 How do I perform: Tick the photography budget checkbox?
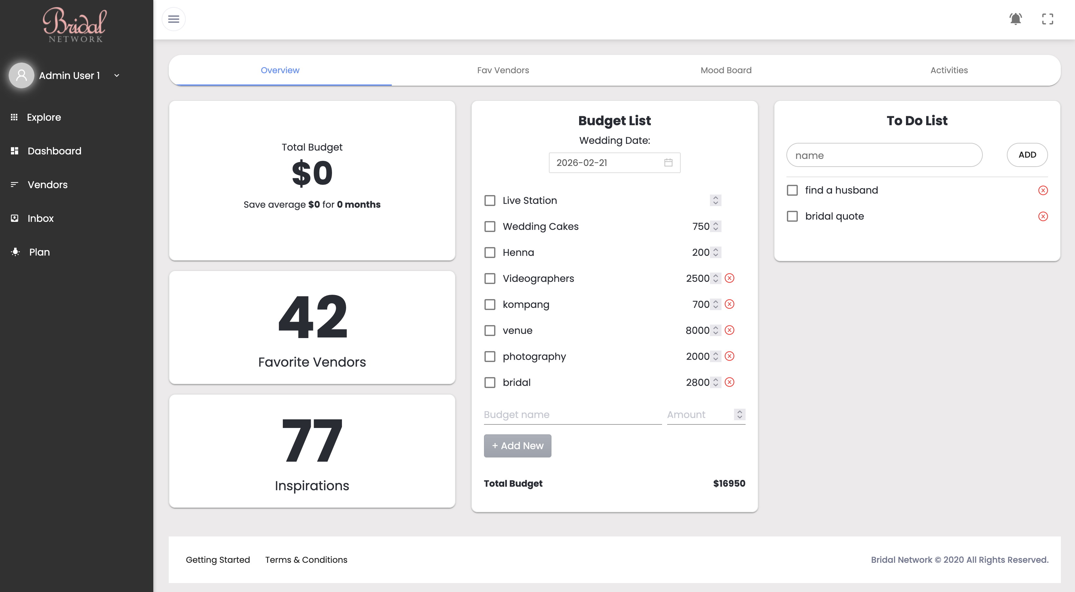tap(490, 356)
